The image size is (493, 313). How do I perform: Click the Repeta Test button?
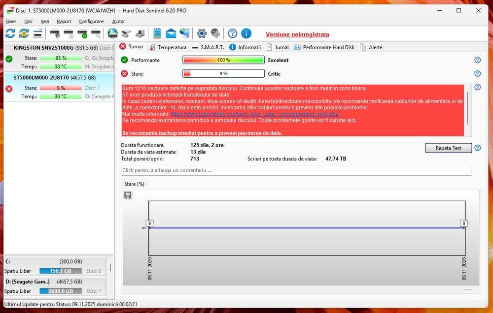point(448,148)
